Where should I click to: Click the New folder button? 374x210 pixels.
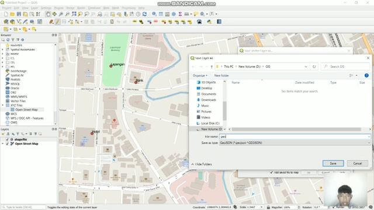(221, 75)
